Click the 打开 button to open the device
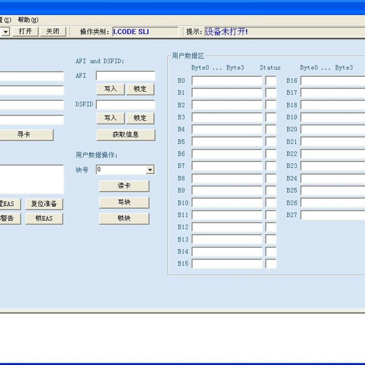The height and width of the screenshot is (365, 365). (25, 31)
